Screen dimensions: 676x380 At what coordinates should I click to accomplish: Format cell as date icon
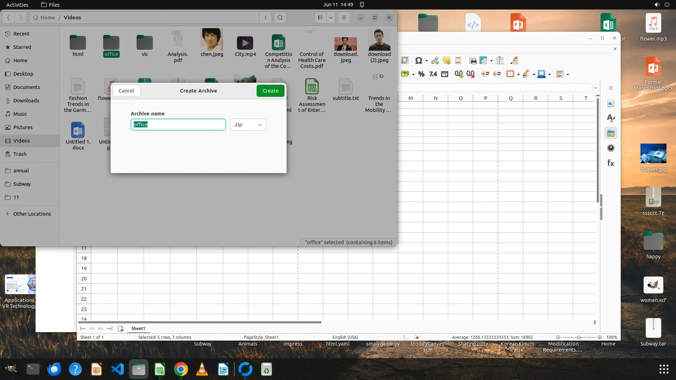pos(445,74)
